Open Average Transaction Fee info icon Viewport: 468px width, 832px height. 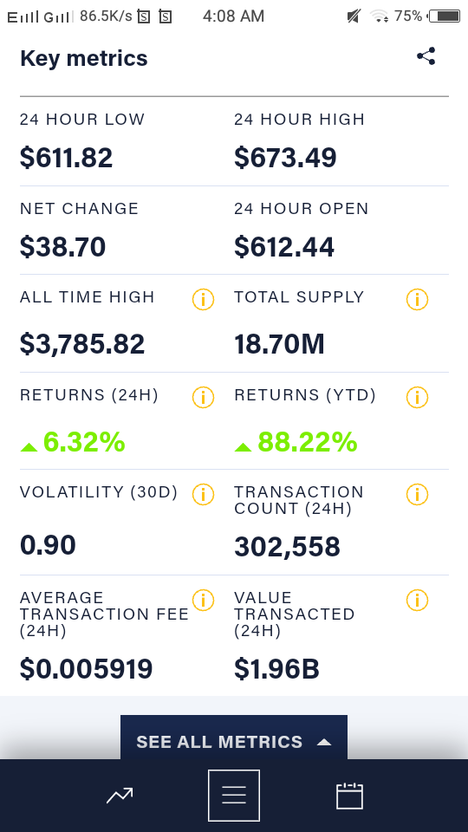tap(203, 600)
